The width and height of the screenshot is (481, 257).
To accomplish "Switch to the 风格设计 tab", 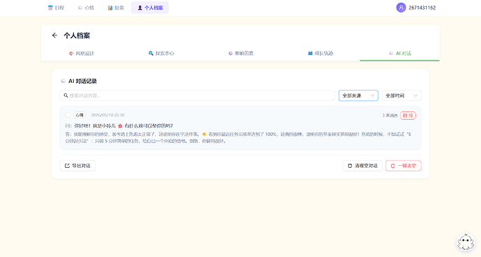I will pos(82,54).
